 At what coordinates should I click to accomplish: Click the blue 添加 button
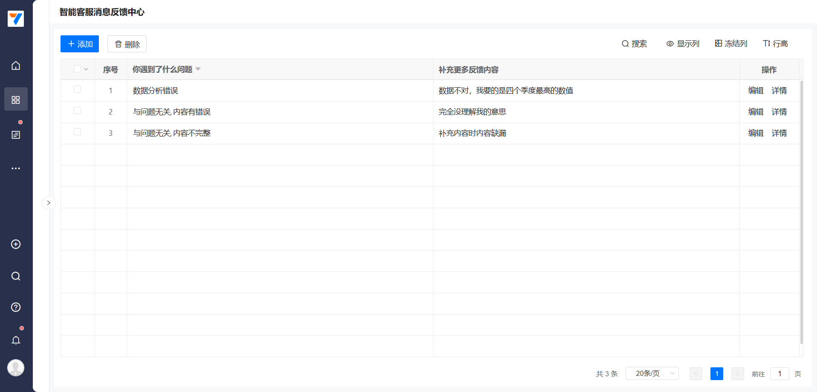(80, 44)
